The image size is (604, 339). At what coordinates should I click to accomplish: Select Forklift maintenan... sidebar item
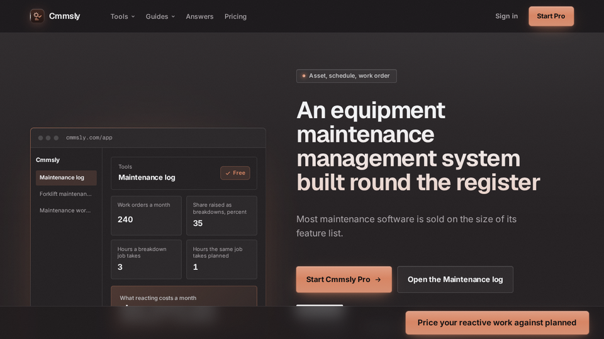pyautogui.click(x=66, y=194)
